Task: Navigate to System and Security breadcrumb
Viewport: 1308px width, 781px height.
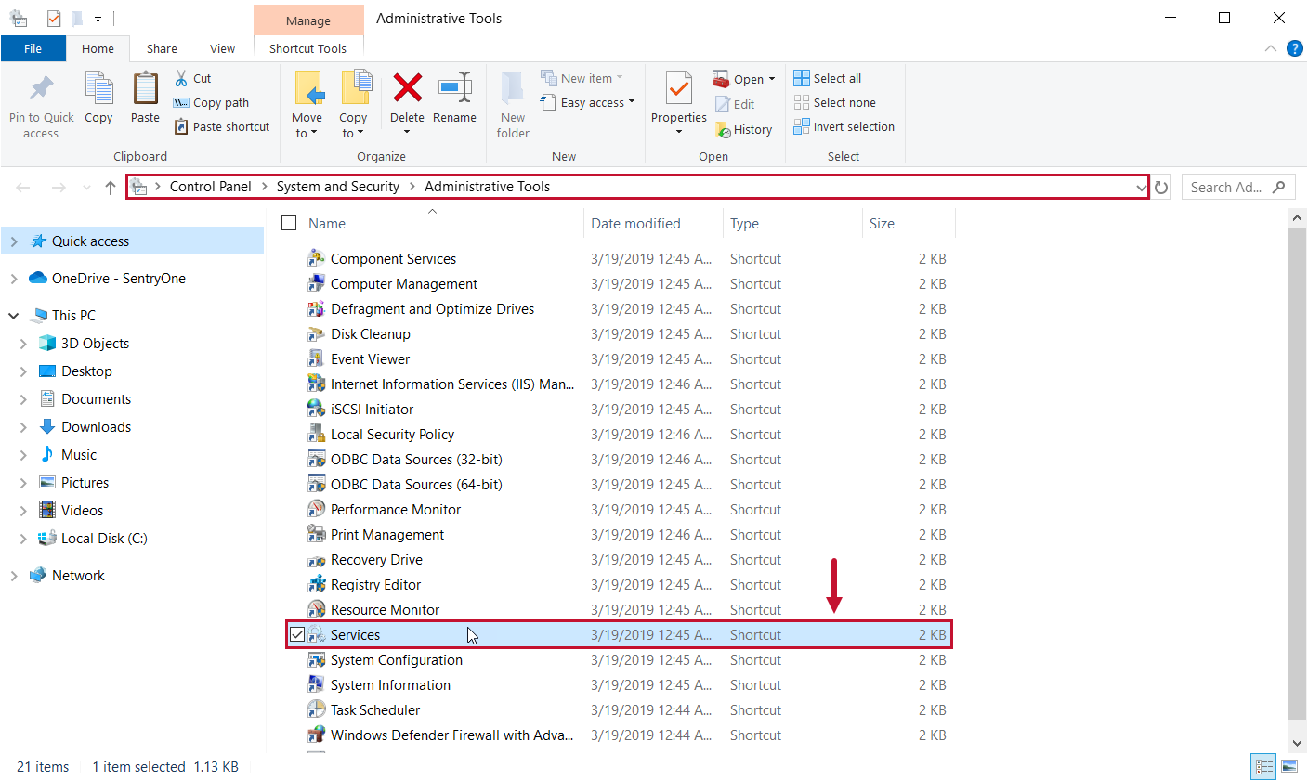Action: pyautogui.click(x=338, y=186)
